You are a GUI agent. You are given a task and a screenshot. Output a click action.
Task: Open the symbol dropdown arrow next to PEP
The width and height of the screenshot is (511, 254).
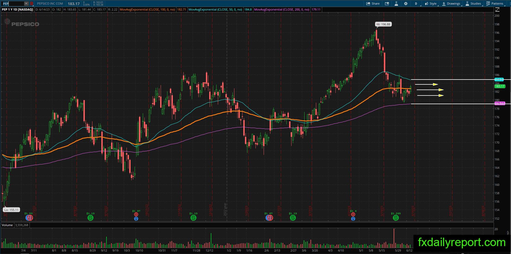tap(26, 4)
